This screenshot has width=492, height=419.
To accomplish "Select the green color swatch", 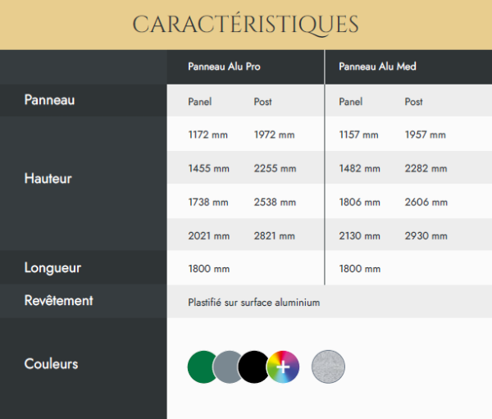I will tap(201, 367).
